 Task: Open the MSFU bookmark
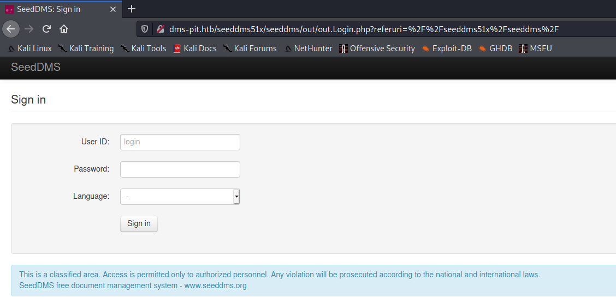[536, 48]
